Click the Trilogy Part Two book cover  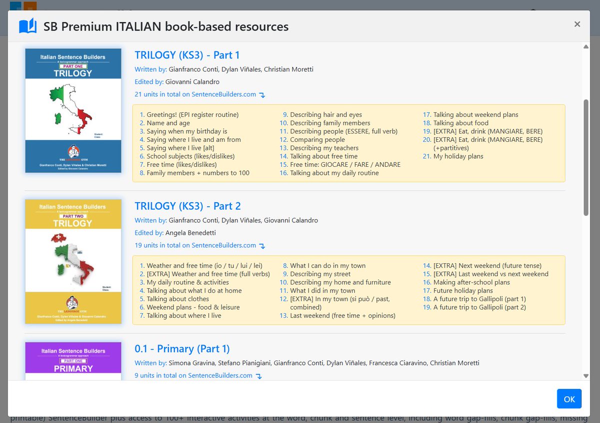pyautogui.click(x=73, y=261)
